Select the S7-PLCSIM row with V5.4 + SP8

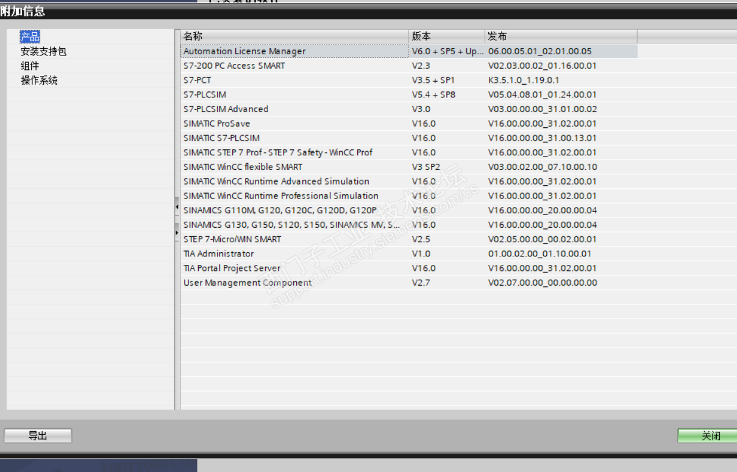[x=409, y=94]
